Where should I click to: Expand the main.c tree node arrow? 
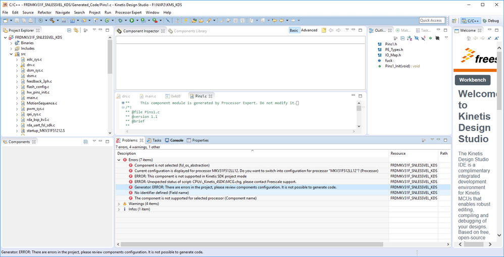tap(17, 98)
